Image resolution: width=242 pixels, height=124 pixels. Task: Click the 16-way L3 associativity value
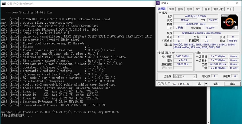(233, 68)
